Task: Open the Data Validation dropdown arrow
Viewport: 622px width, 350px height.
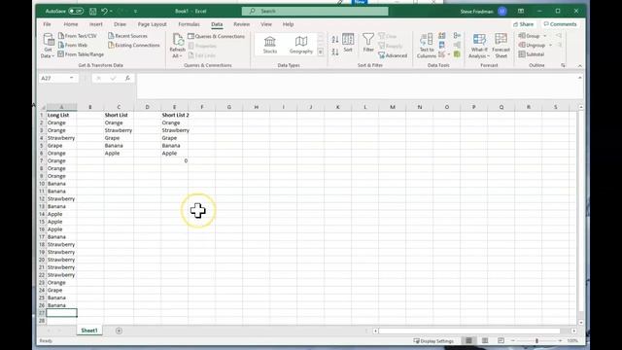Action: click(449, 54)
